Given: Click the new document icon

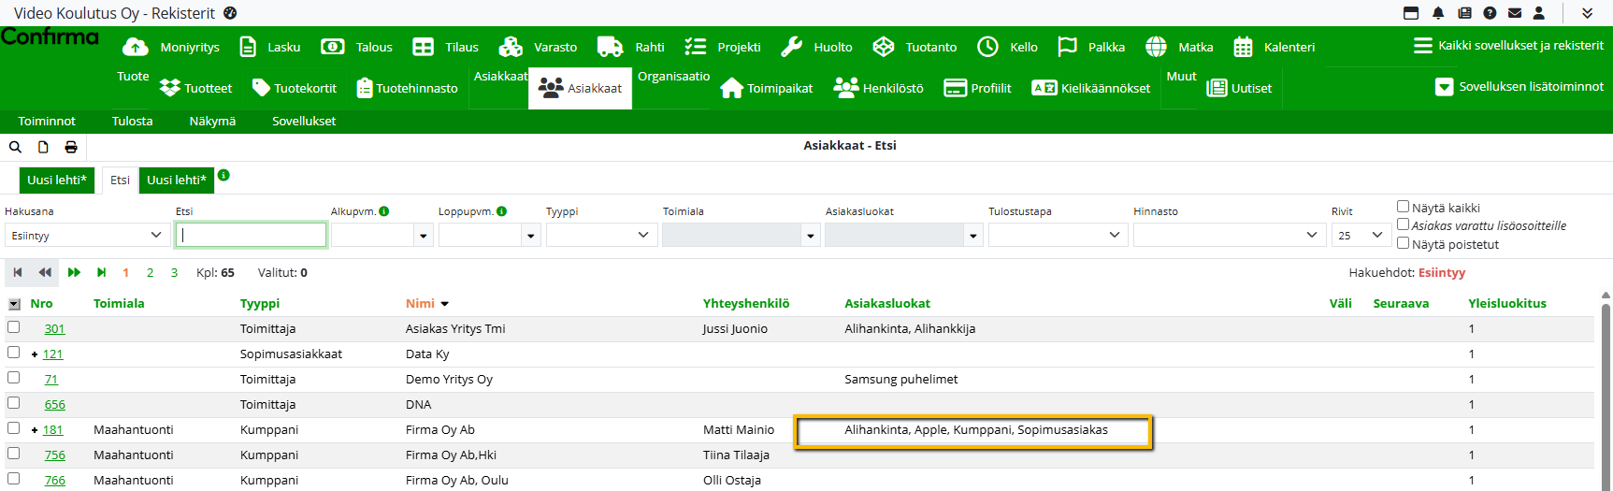Looking at the screenshot, I should pos(43,147).
